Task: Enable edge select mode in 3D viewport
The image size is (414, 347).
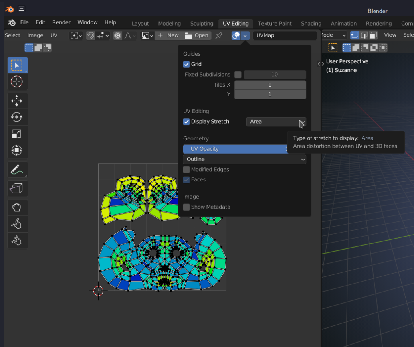Action: 364,35
